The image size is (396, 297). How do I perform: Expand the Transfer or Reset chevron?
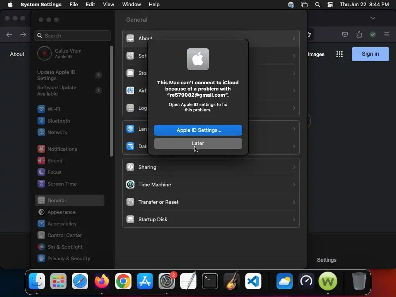click(x=294, y=202)
